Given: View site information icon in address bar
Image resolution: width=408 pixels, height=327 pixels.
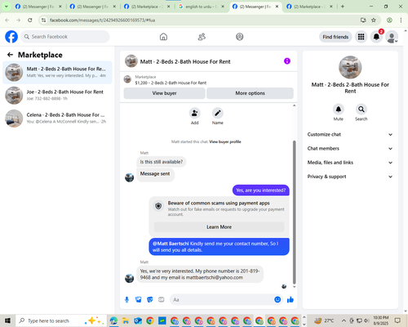Looking at the screenshot, I should pos(43,20).
